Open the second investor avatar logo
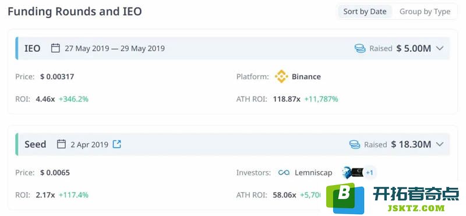This screenshot has height=216, width=466. pos(352,172)
